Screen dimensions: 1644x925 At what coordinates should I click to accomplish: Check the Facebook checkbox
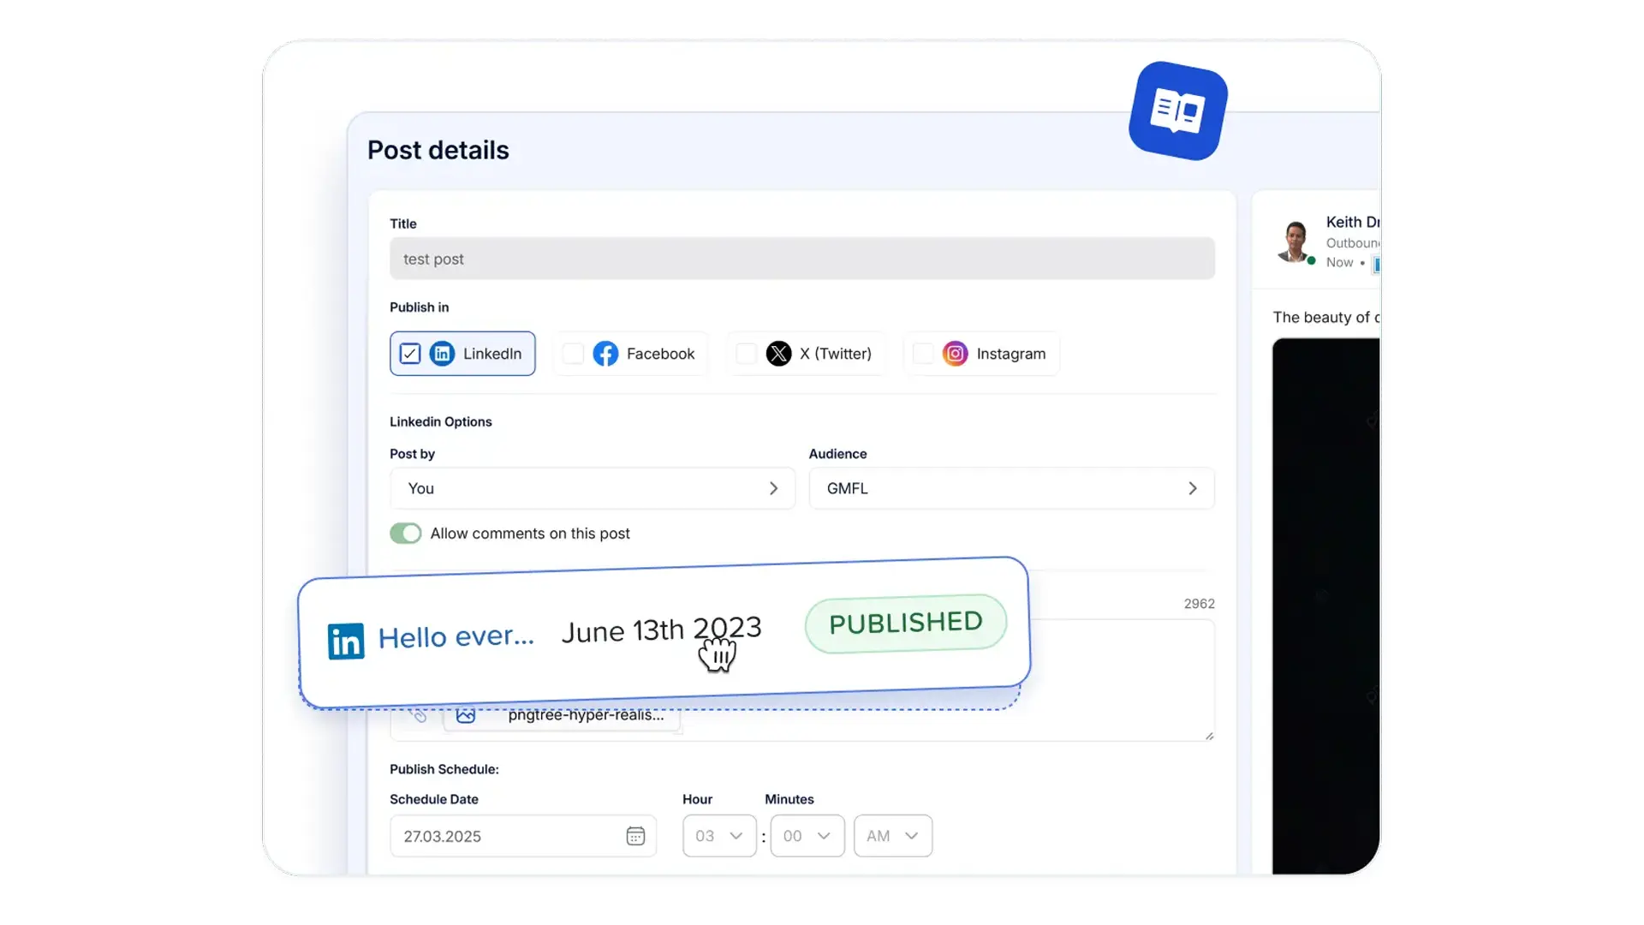tap(574, 354)
